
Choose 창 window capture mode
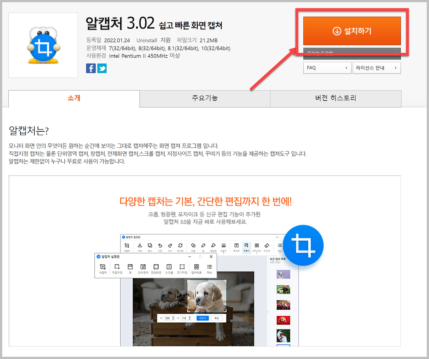point(130,269)
